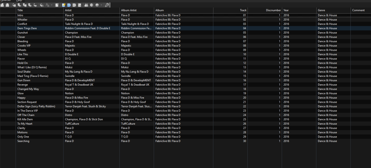Click the Album cell in the Glow row
The height and width of the screenshot is (168, 371).
point(183,93)
